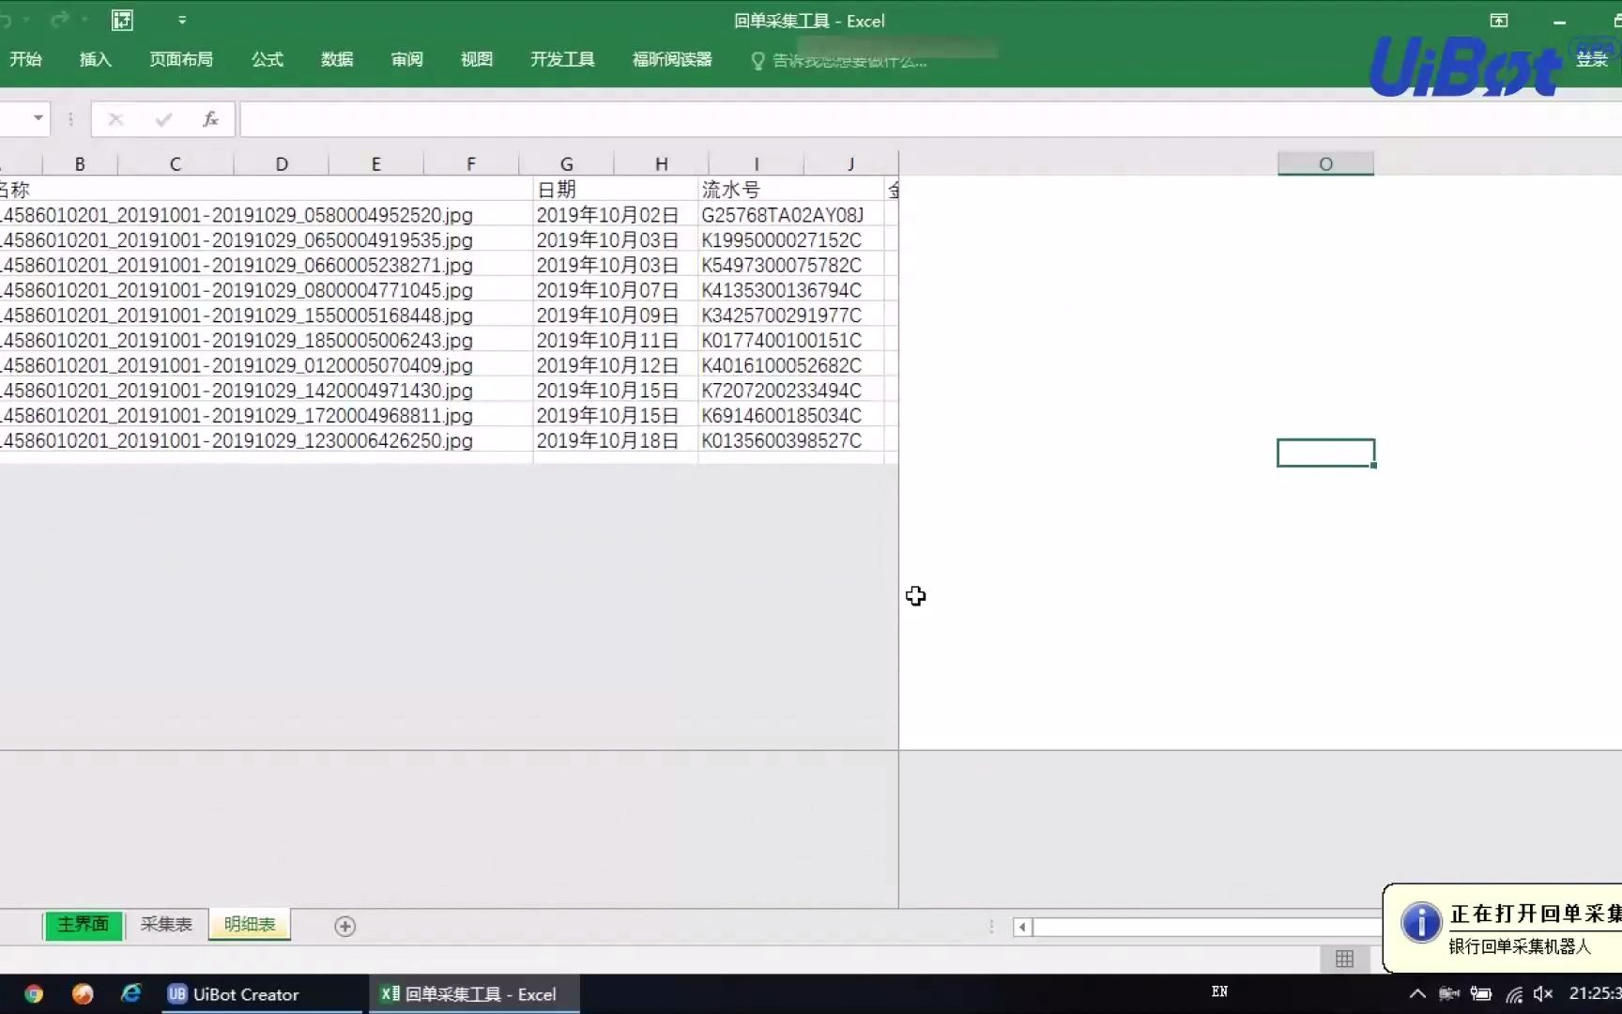Screen dimensions: 1622x1014
Task: Click the insert function fx icon
Action: (210, 119)
